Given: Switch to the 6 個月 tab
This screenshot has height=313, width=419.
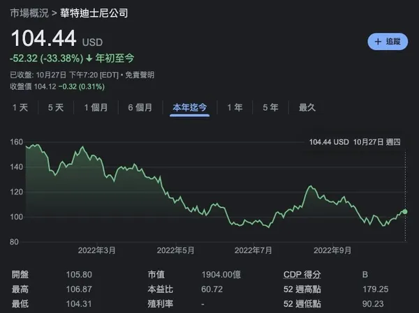Looking at the screenshot, I should tap(140, 107).
